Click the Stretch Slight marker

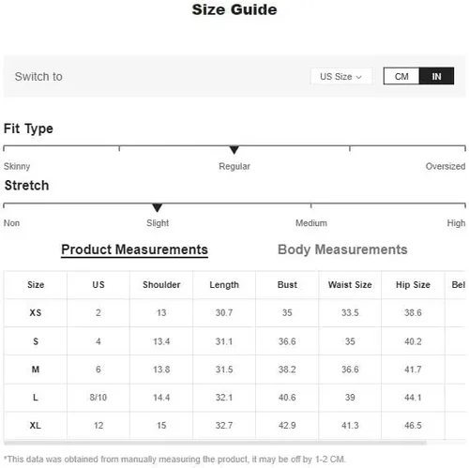[x=157, y=207]
